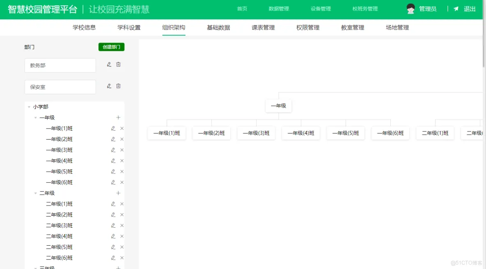486x269 pixels.
Task: Remove 一年级(2)班
Action: point(122,139)
